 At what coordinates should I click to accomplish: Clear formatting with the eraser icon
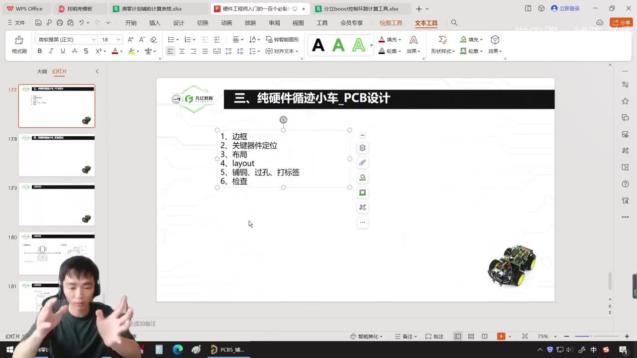tap(153, 39)
